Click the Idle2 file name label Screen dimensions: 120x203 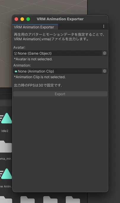pyautogui.click(x=5, y=131)
